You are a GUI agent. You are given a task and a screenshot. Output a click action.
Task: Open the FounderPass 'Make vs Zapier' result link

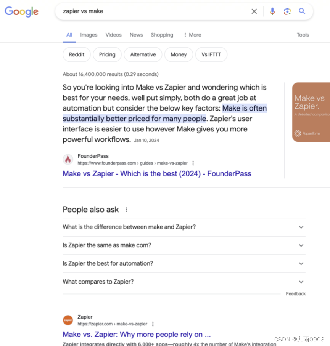point(157,174)
